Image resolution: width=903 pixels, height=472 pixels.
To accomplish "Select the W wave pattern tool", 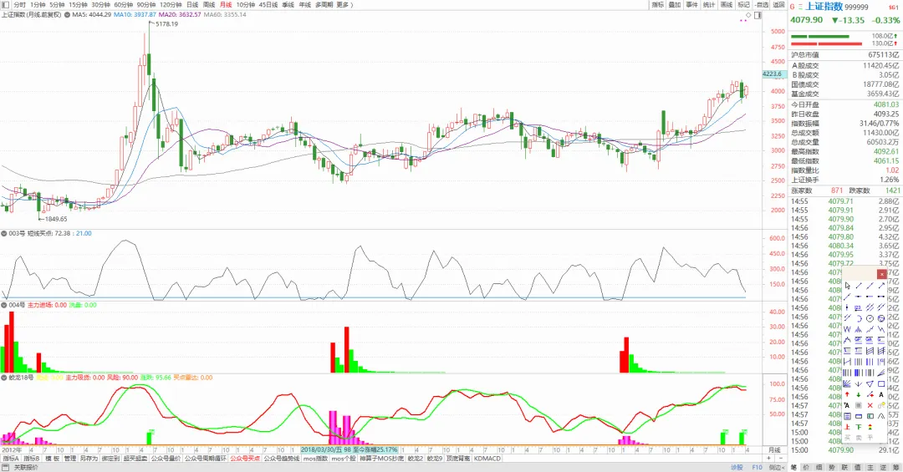I will pos(847,329).
